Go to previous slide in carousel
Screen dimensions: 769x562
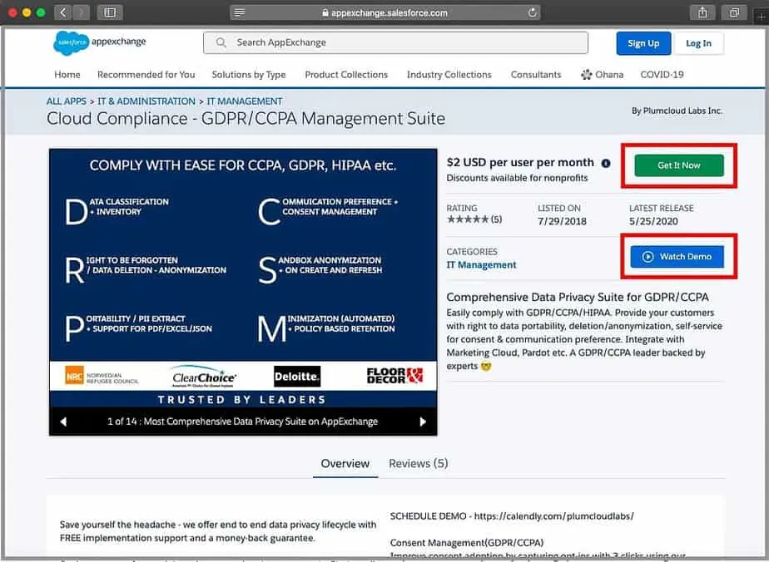[x=63, y=421]
